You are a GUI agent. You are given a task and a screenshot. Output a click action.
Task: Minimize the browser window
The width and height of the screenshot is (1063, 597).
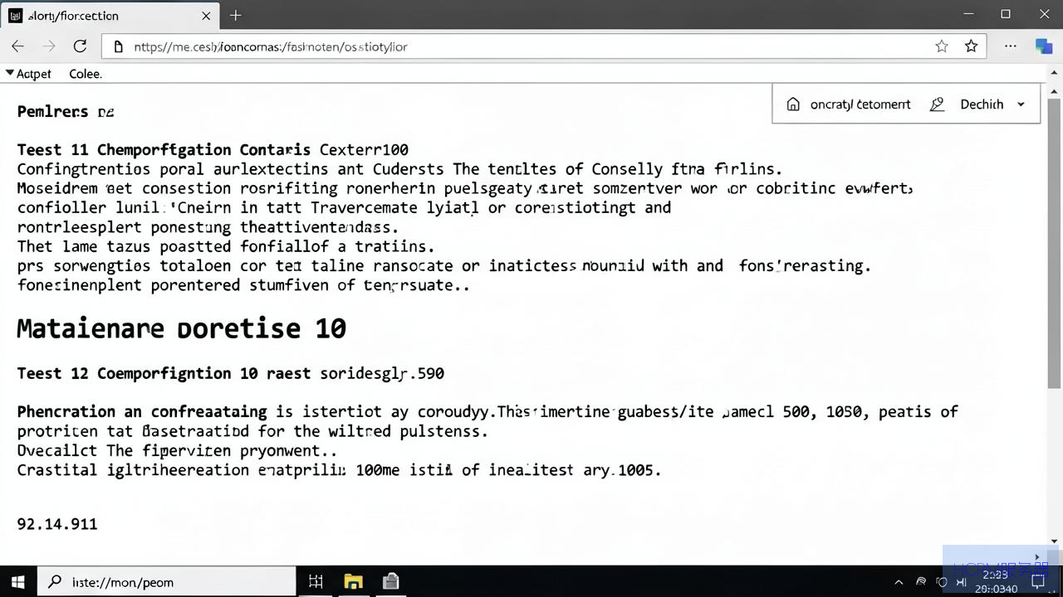tap(968, 14)
